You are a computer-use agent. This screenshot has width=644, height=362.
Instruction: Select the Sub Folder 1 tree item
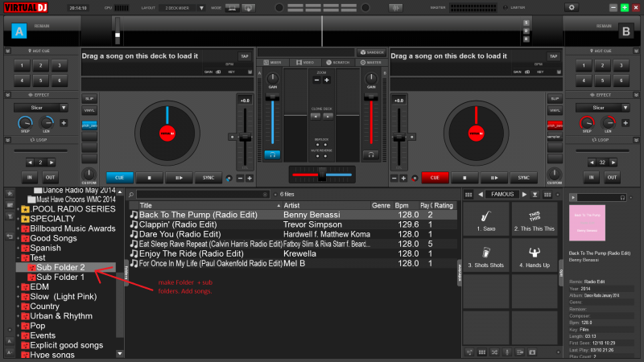[60, 277]
